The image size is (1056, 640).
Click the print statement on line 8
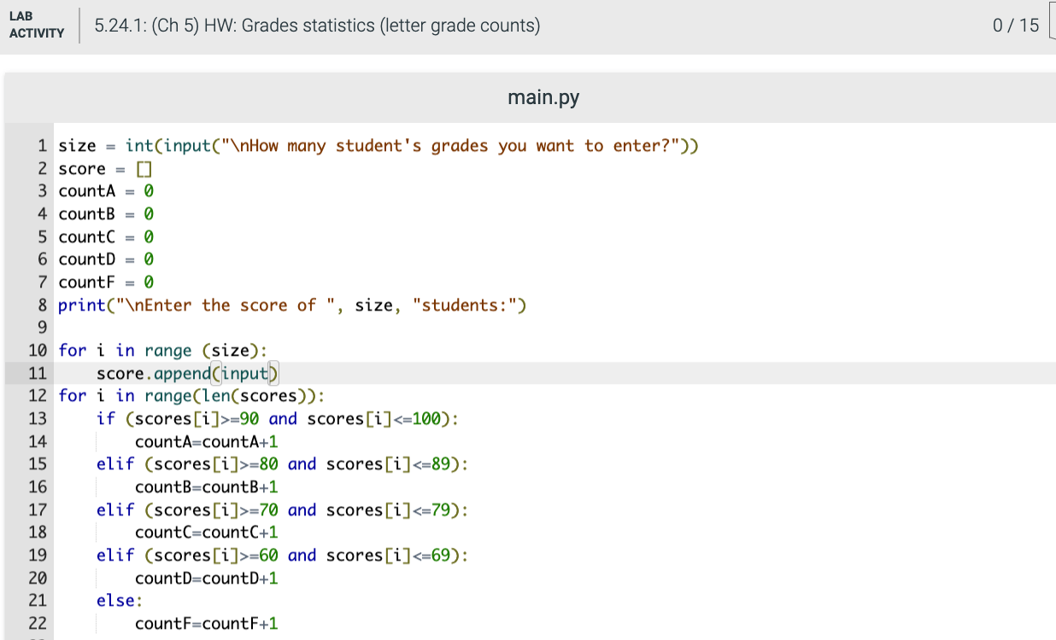click(x=292, y=305)
